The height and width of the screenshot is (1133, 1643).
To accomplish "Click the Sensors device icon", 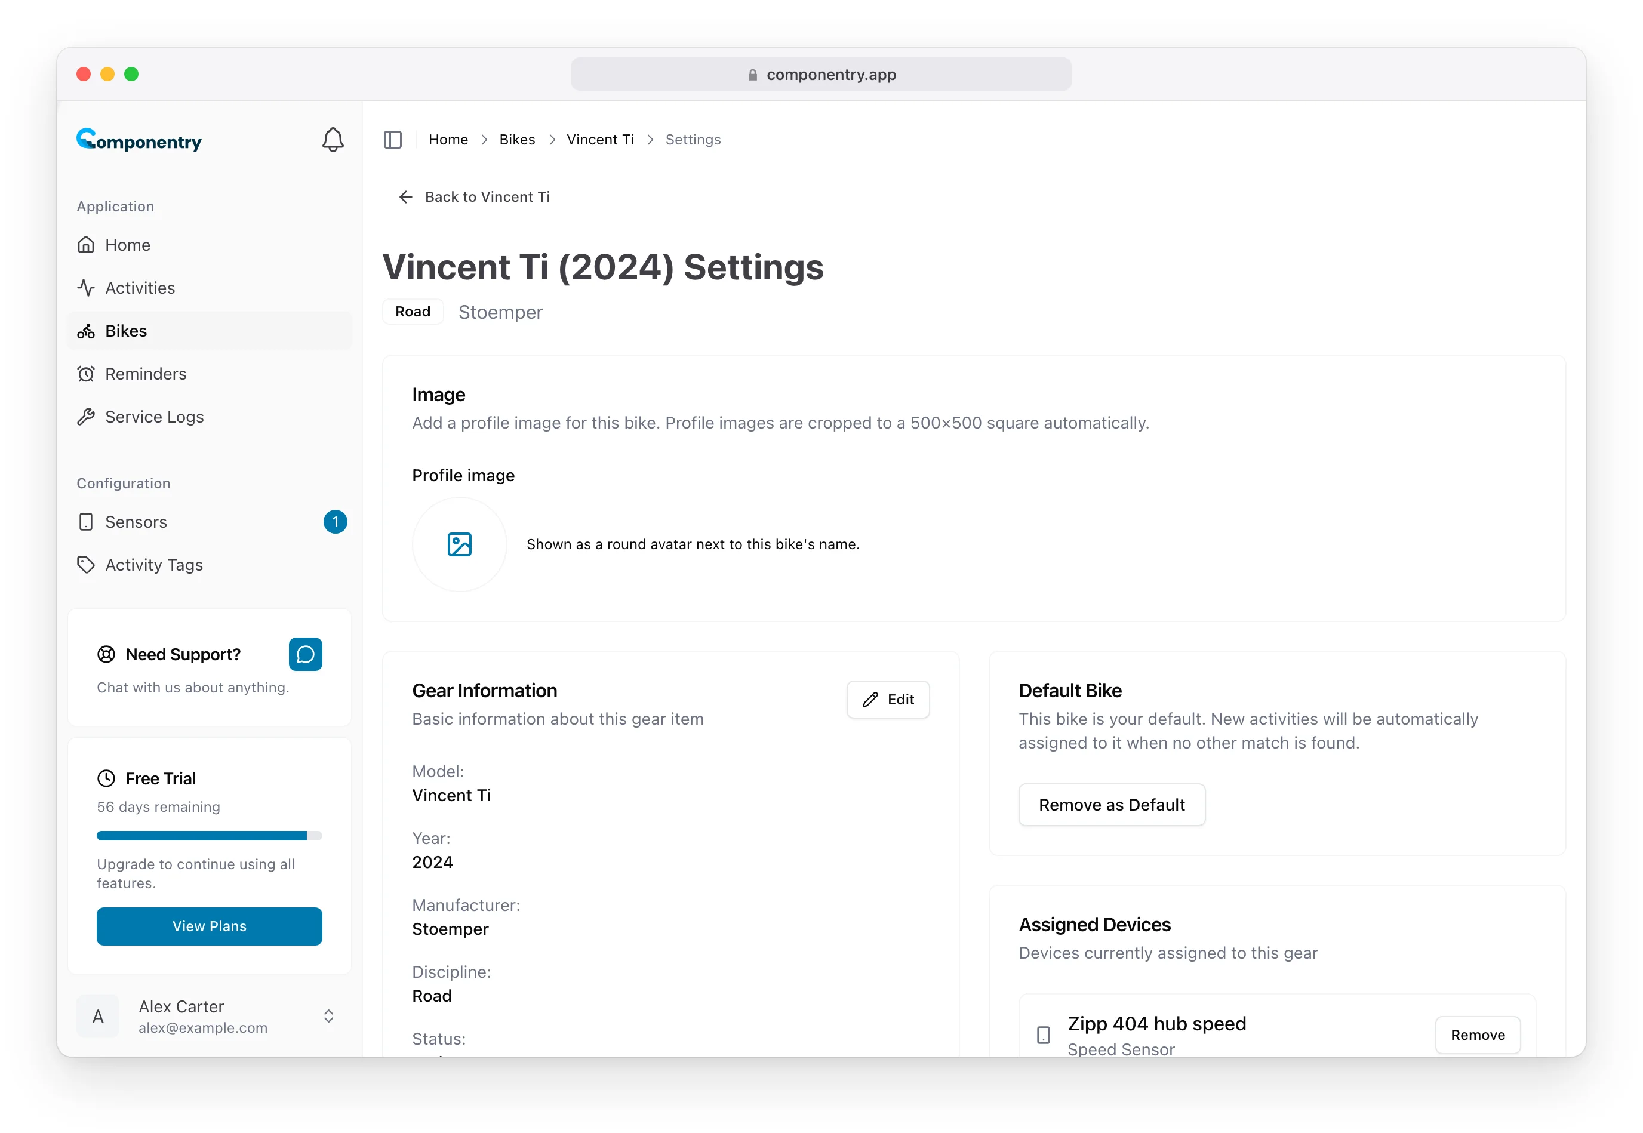I will [86, 522].
